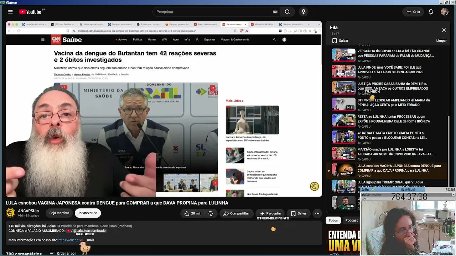Click the Seja membro button
The height and width of the screenshot is (256, 456).
click(x=59, y=213)
